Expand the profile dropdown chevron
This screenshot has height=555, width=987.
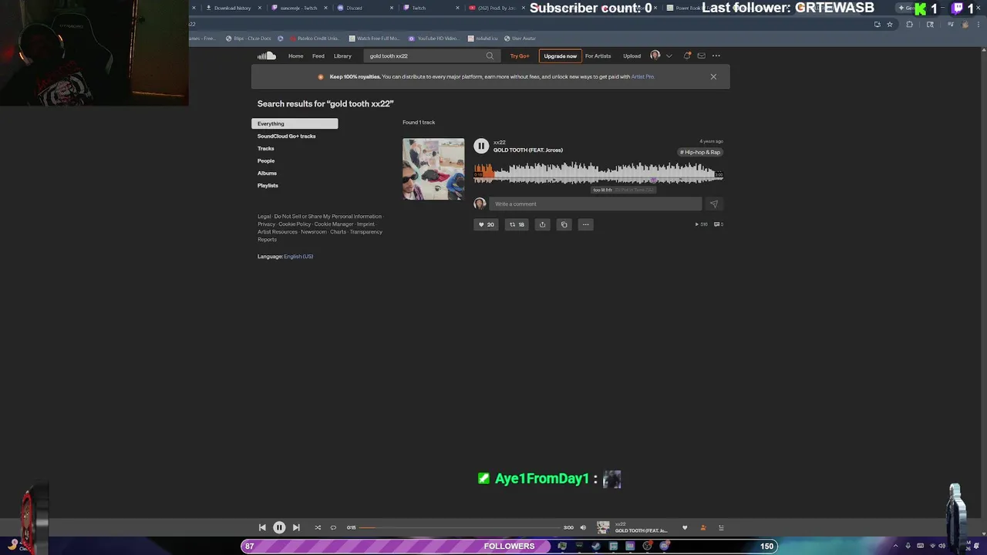tap(669, 55)
